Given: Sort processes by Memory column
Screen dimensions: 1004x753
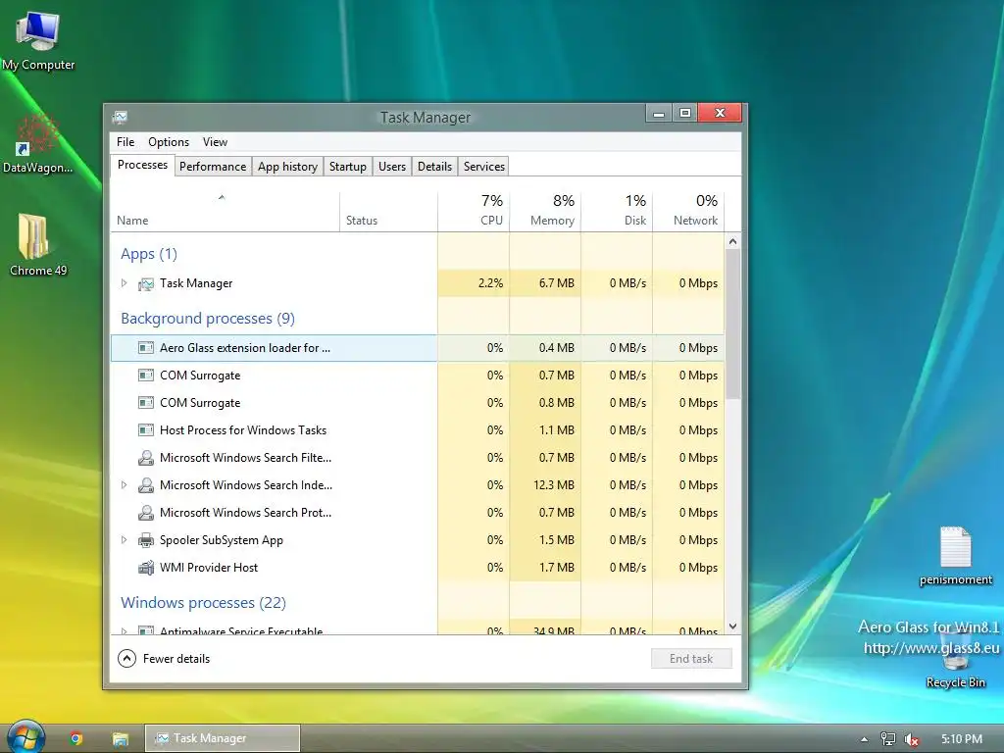Looking at the screenshot, I should click(x=545, y=212).
